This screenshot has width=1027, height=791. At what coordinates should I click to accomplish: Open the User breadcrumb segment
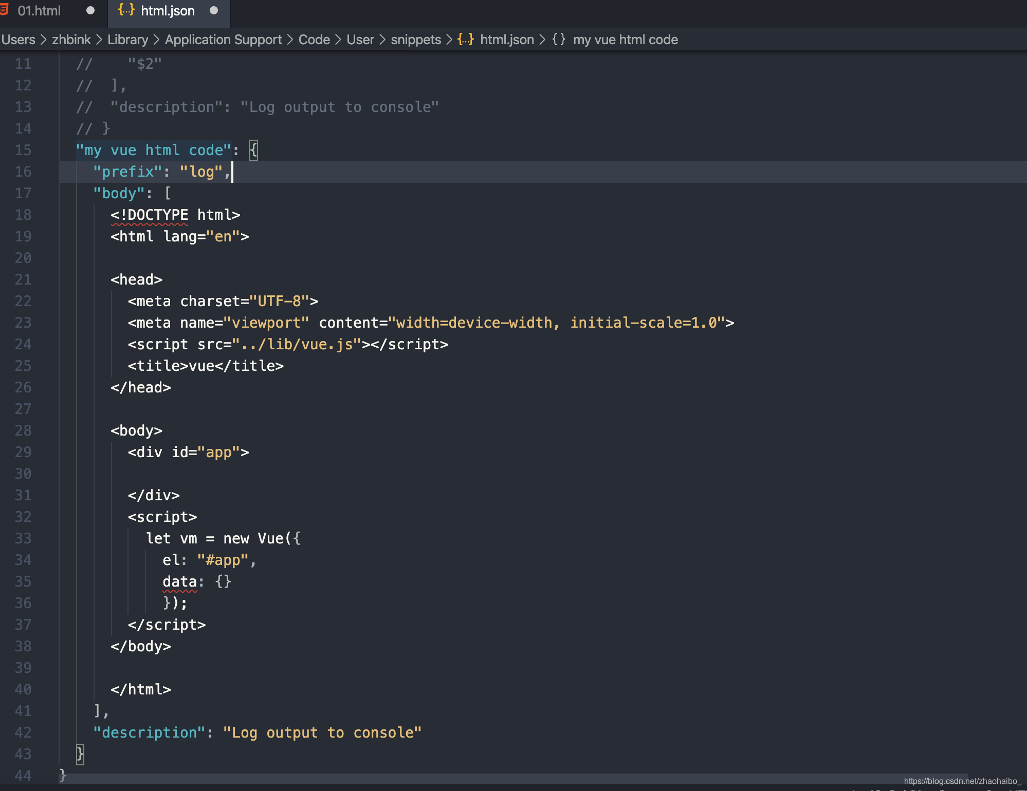[x=360, y=40]
